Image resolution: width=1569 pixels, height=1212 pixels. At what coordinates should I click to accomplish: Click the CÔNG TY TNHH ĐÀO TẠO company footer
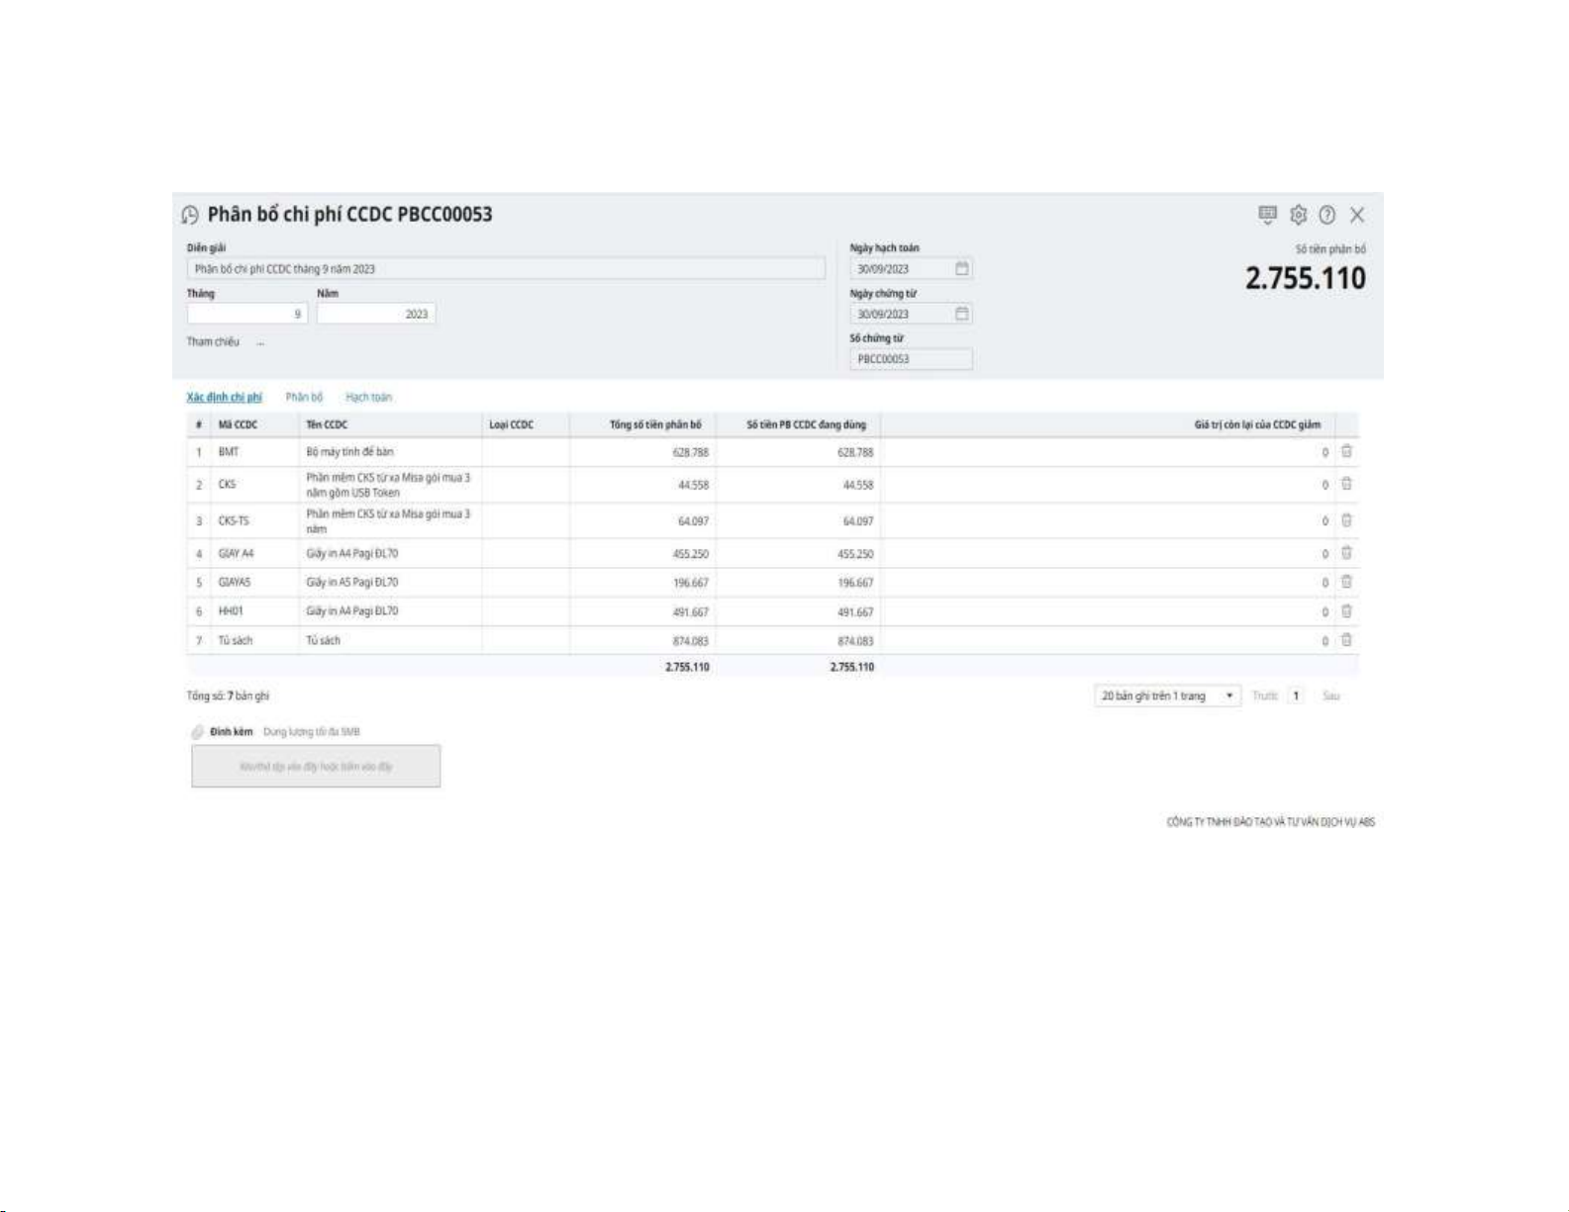tap(1271, 822)
